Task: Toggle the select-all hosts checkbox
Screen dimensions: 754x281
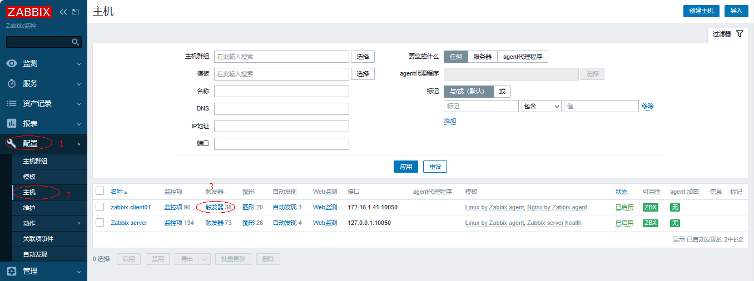Action: coord(100,191)
